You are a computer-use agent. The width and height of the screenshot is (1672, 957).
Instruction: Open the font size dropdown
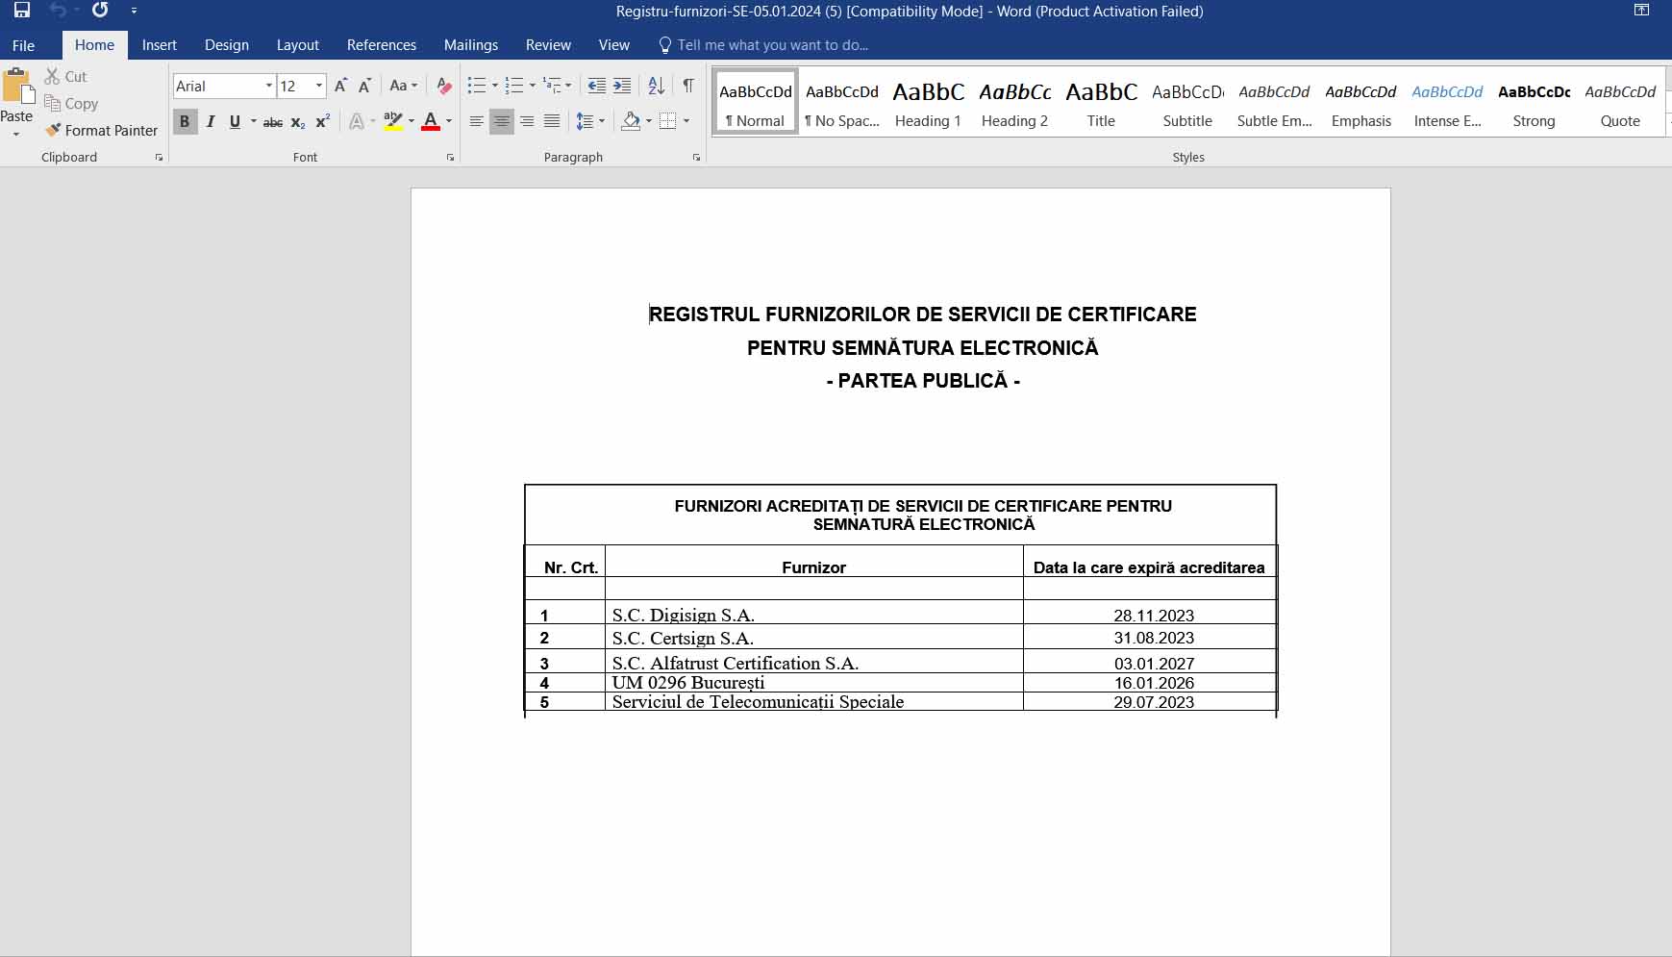(x=319, y=86)
